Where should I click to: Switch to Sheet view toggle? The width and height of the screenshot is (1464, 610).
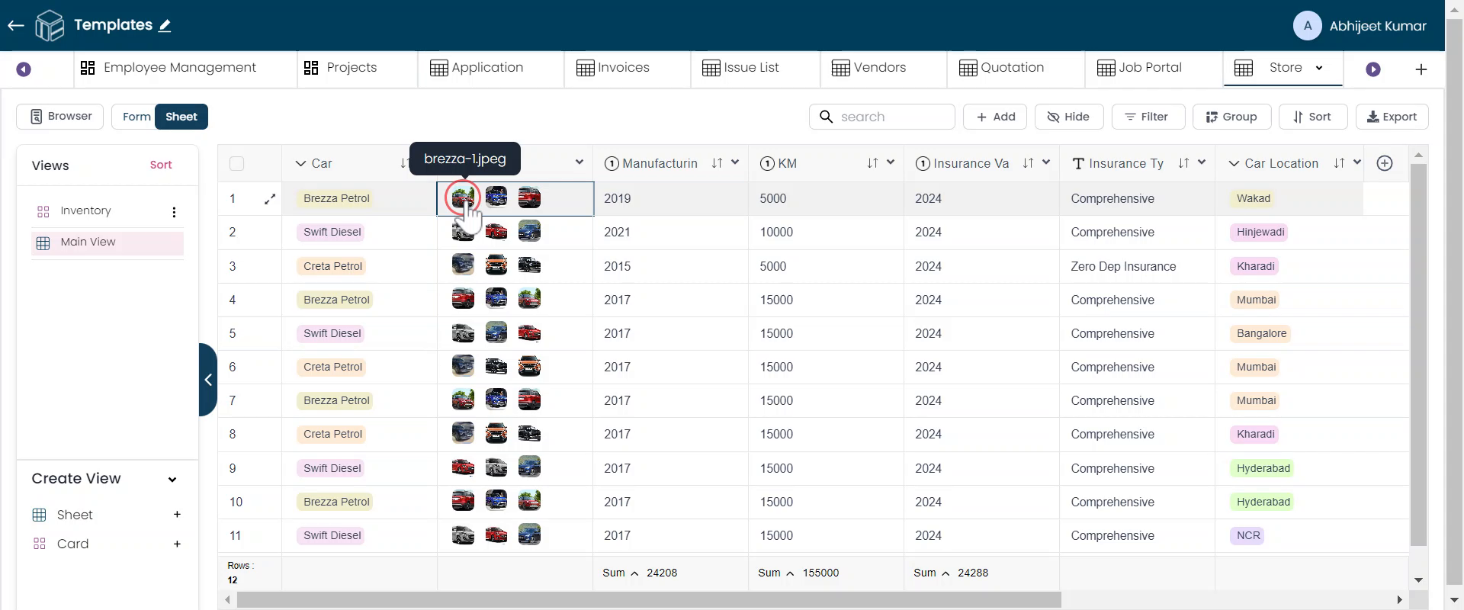(181, 117)
